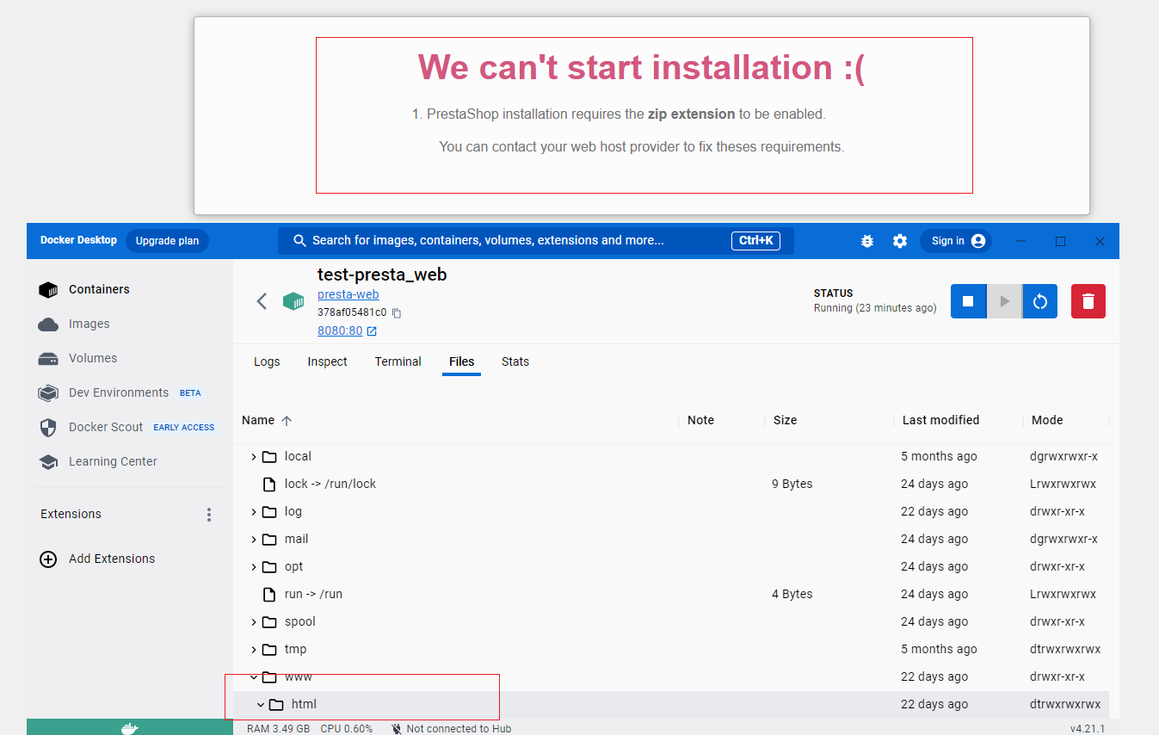Image resolution: width=1159 pixels, height=735 pixels.
Task: Click the Sign in button
Action: [956, 241]
